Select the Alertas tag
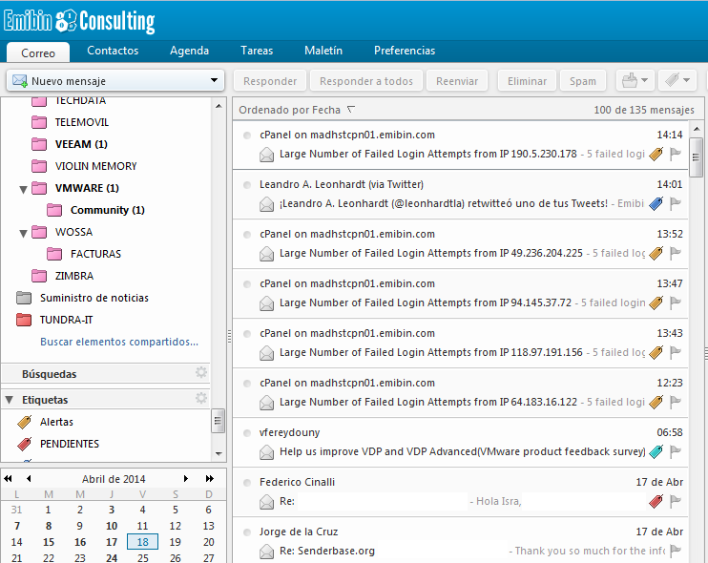 (56, 422)
